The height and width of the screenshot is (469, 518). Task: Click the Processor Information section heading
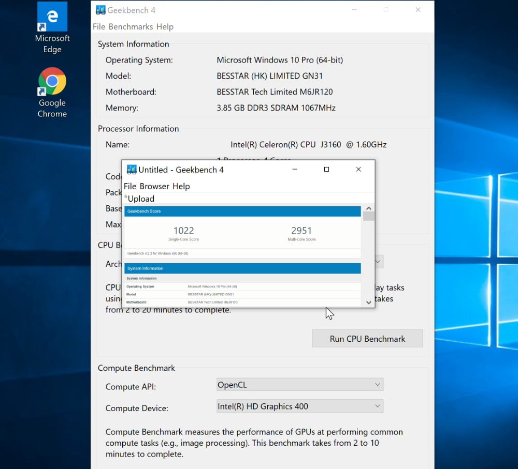click(138, 129)
